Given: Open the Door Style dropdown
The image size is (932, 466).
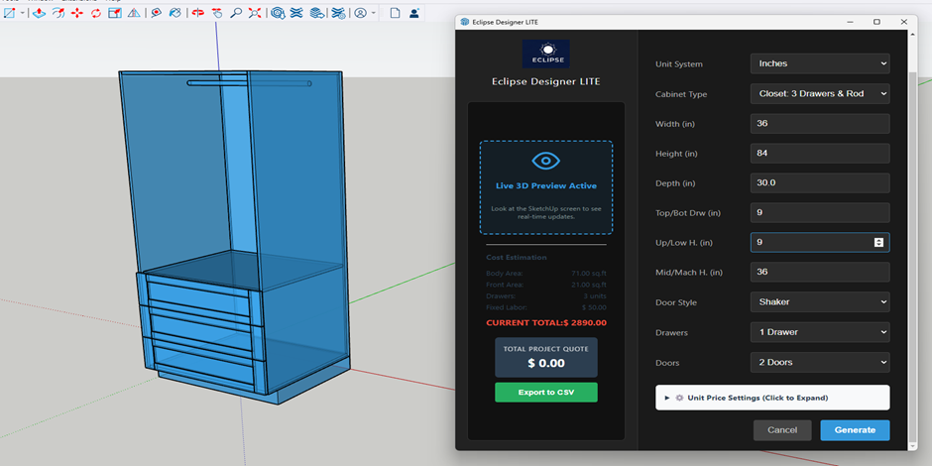Looking at the screenshot, I should click(820, 302).
